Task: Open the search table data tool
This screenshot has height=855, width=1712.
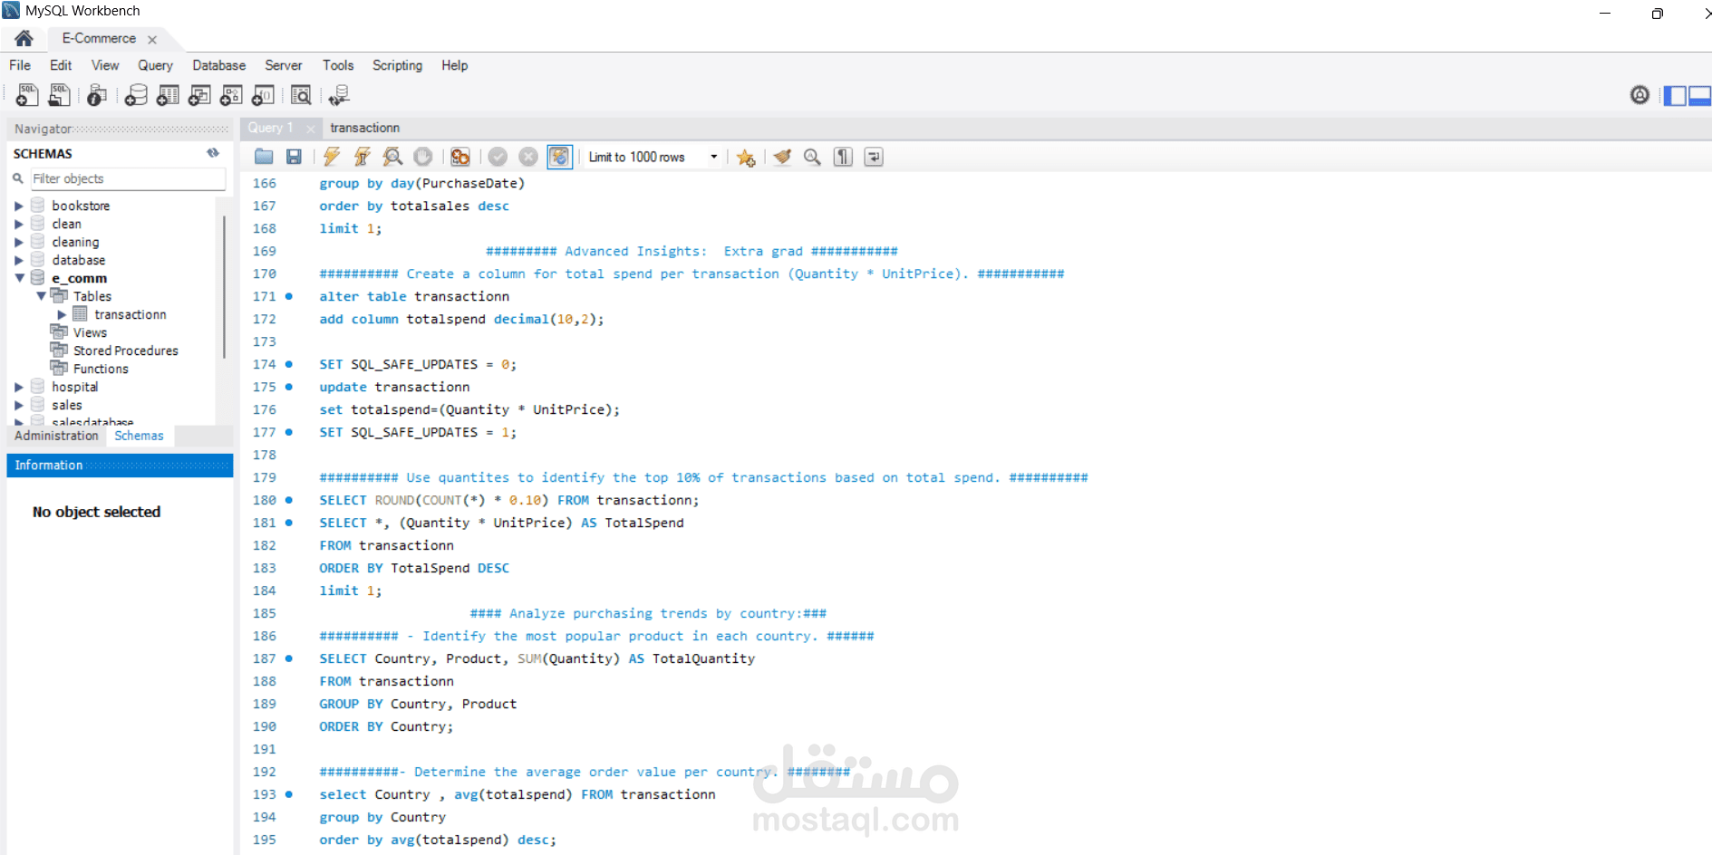Action: 301,95
